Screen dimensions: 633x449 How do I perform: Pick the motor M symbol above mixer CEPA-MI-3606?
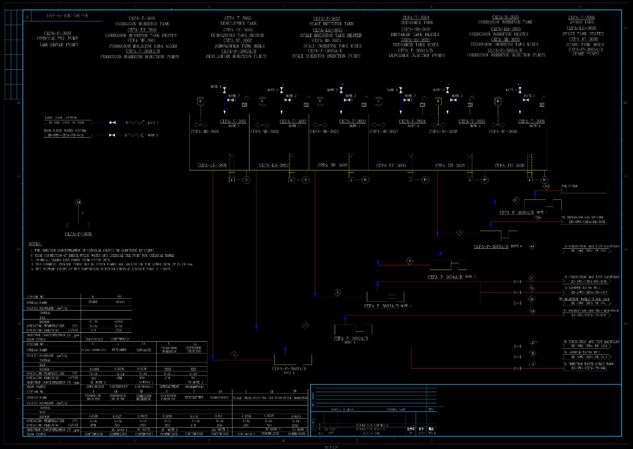click(x=498, y=101)
